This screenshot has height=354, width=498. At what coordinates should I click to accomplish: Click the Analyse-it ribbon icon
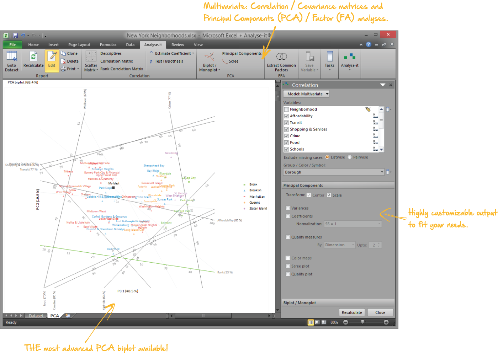pos(350,57)
